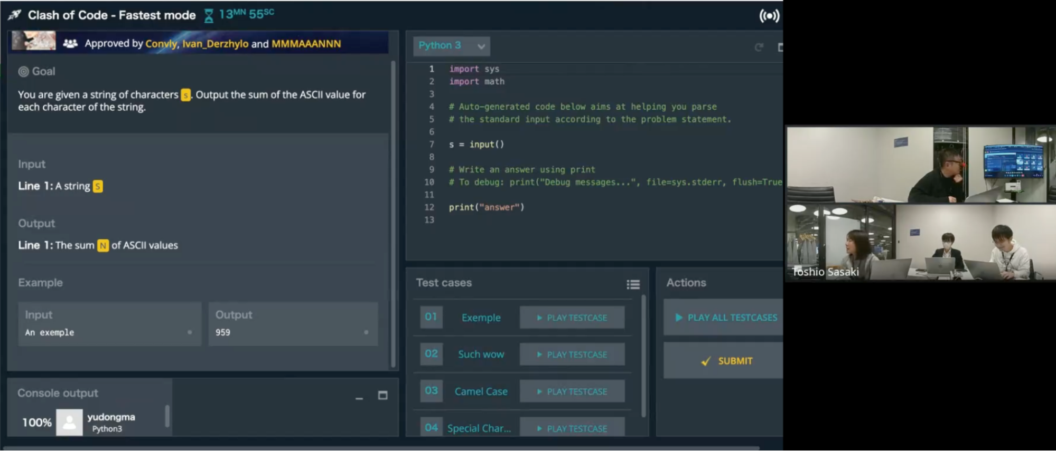
Task: Click the puzzle thumbnail image
Action: click(x=34, y=41)
